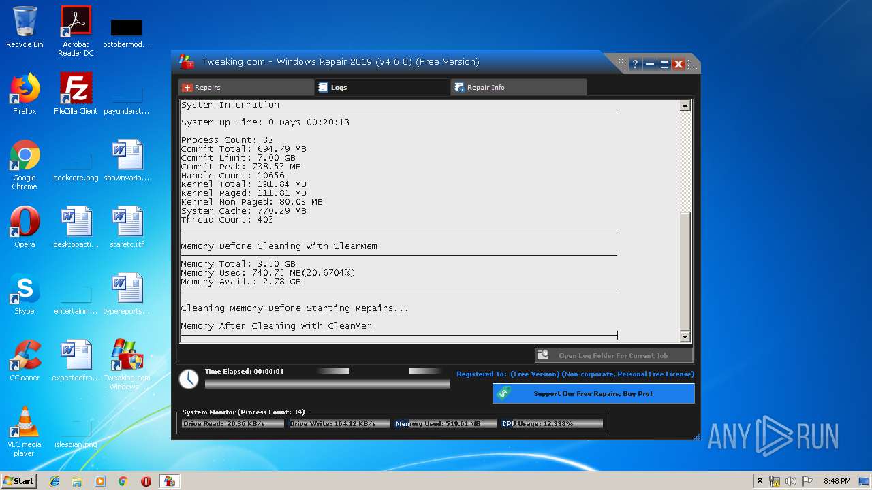
Task: Click the repair progress bar
Action: tap(327, 384)
